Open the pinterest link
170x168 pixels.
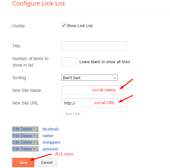50,149
